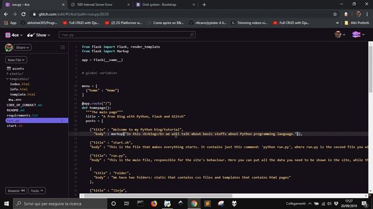Open the .env file
373x209 pixels.
tap(15, 100)
